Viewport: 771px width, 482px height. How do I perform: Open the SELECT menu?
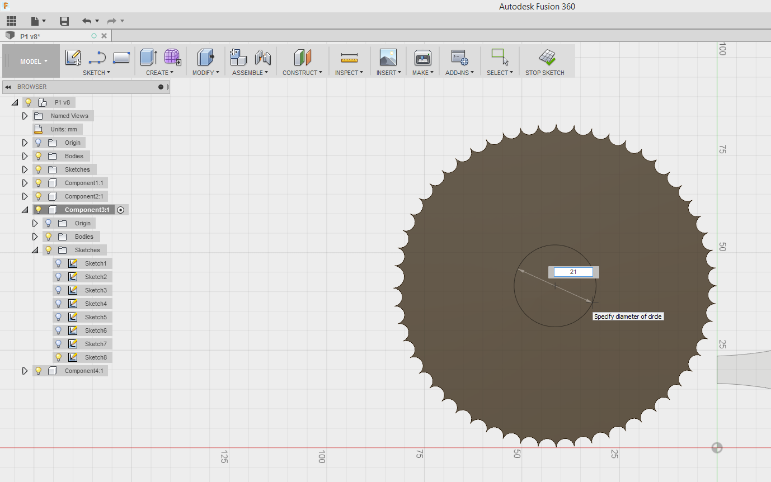click(500, 73)
